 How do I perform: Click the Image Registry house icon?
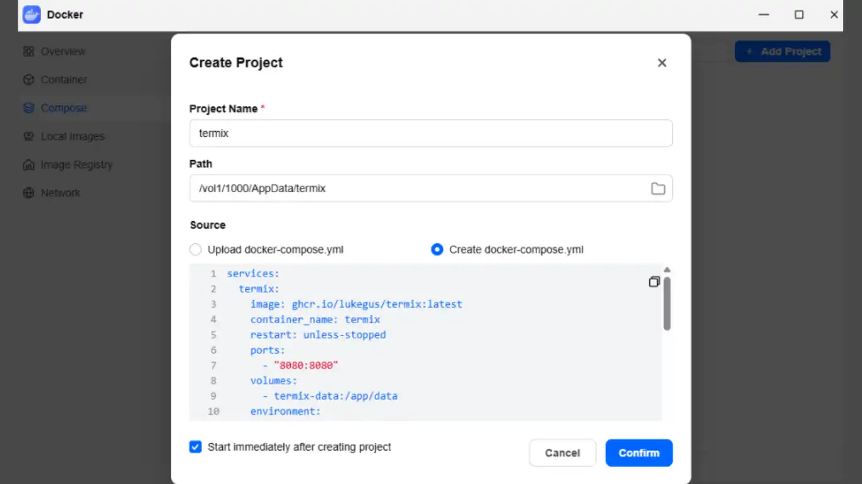pos(28,165)
